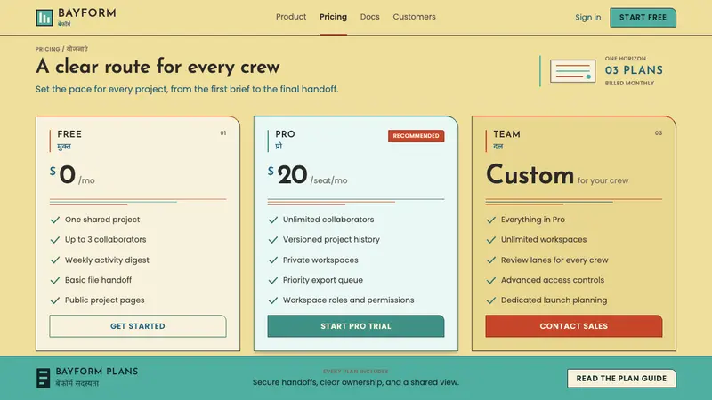The height and width of the screenshot is (400, 712).
Task: Click 'Dedicated launch planning' feature text
Action: pyautogui.click(x=554, y=300)
